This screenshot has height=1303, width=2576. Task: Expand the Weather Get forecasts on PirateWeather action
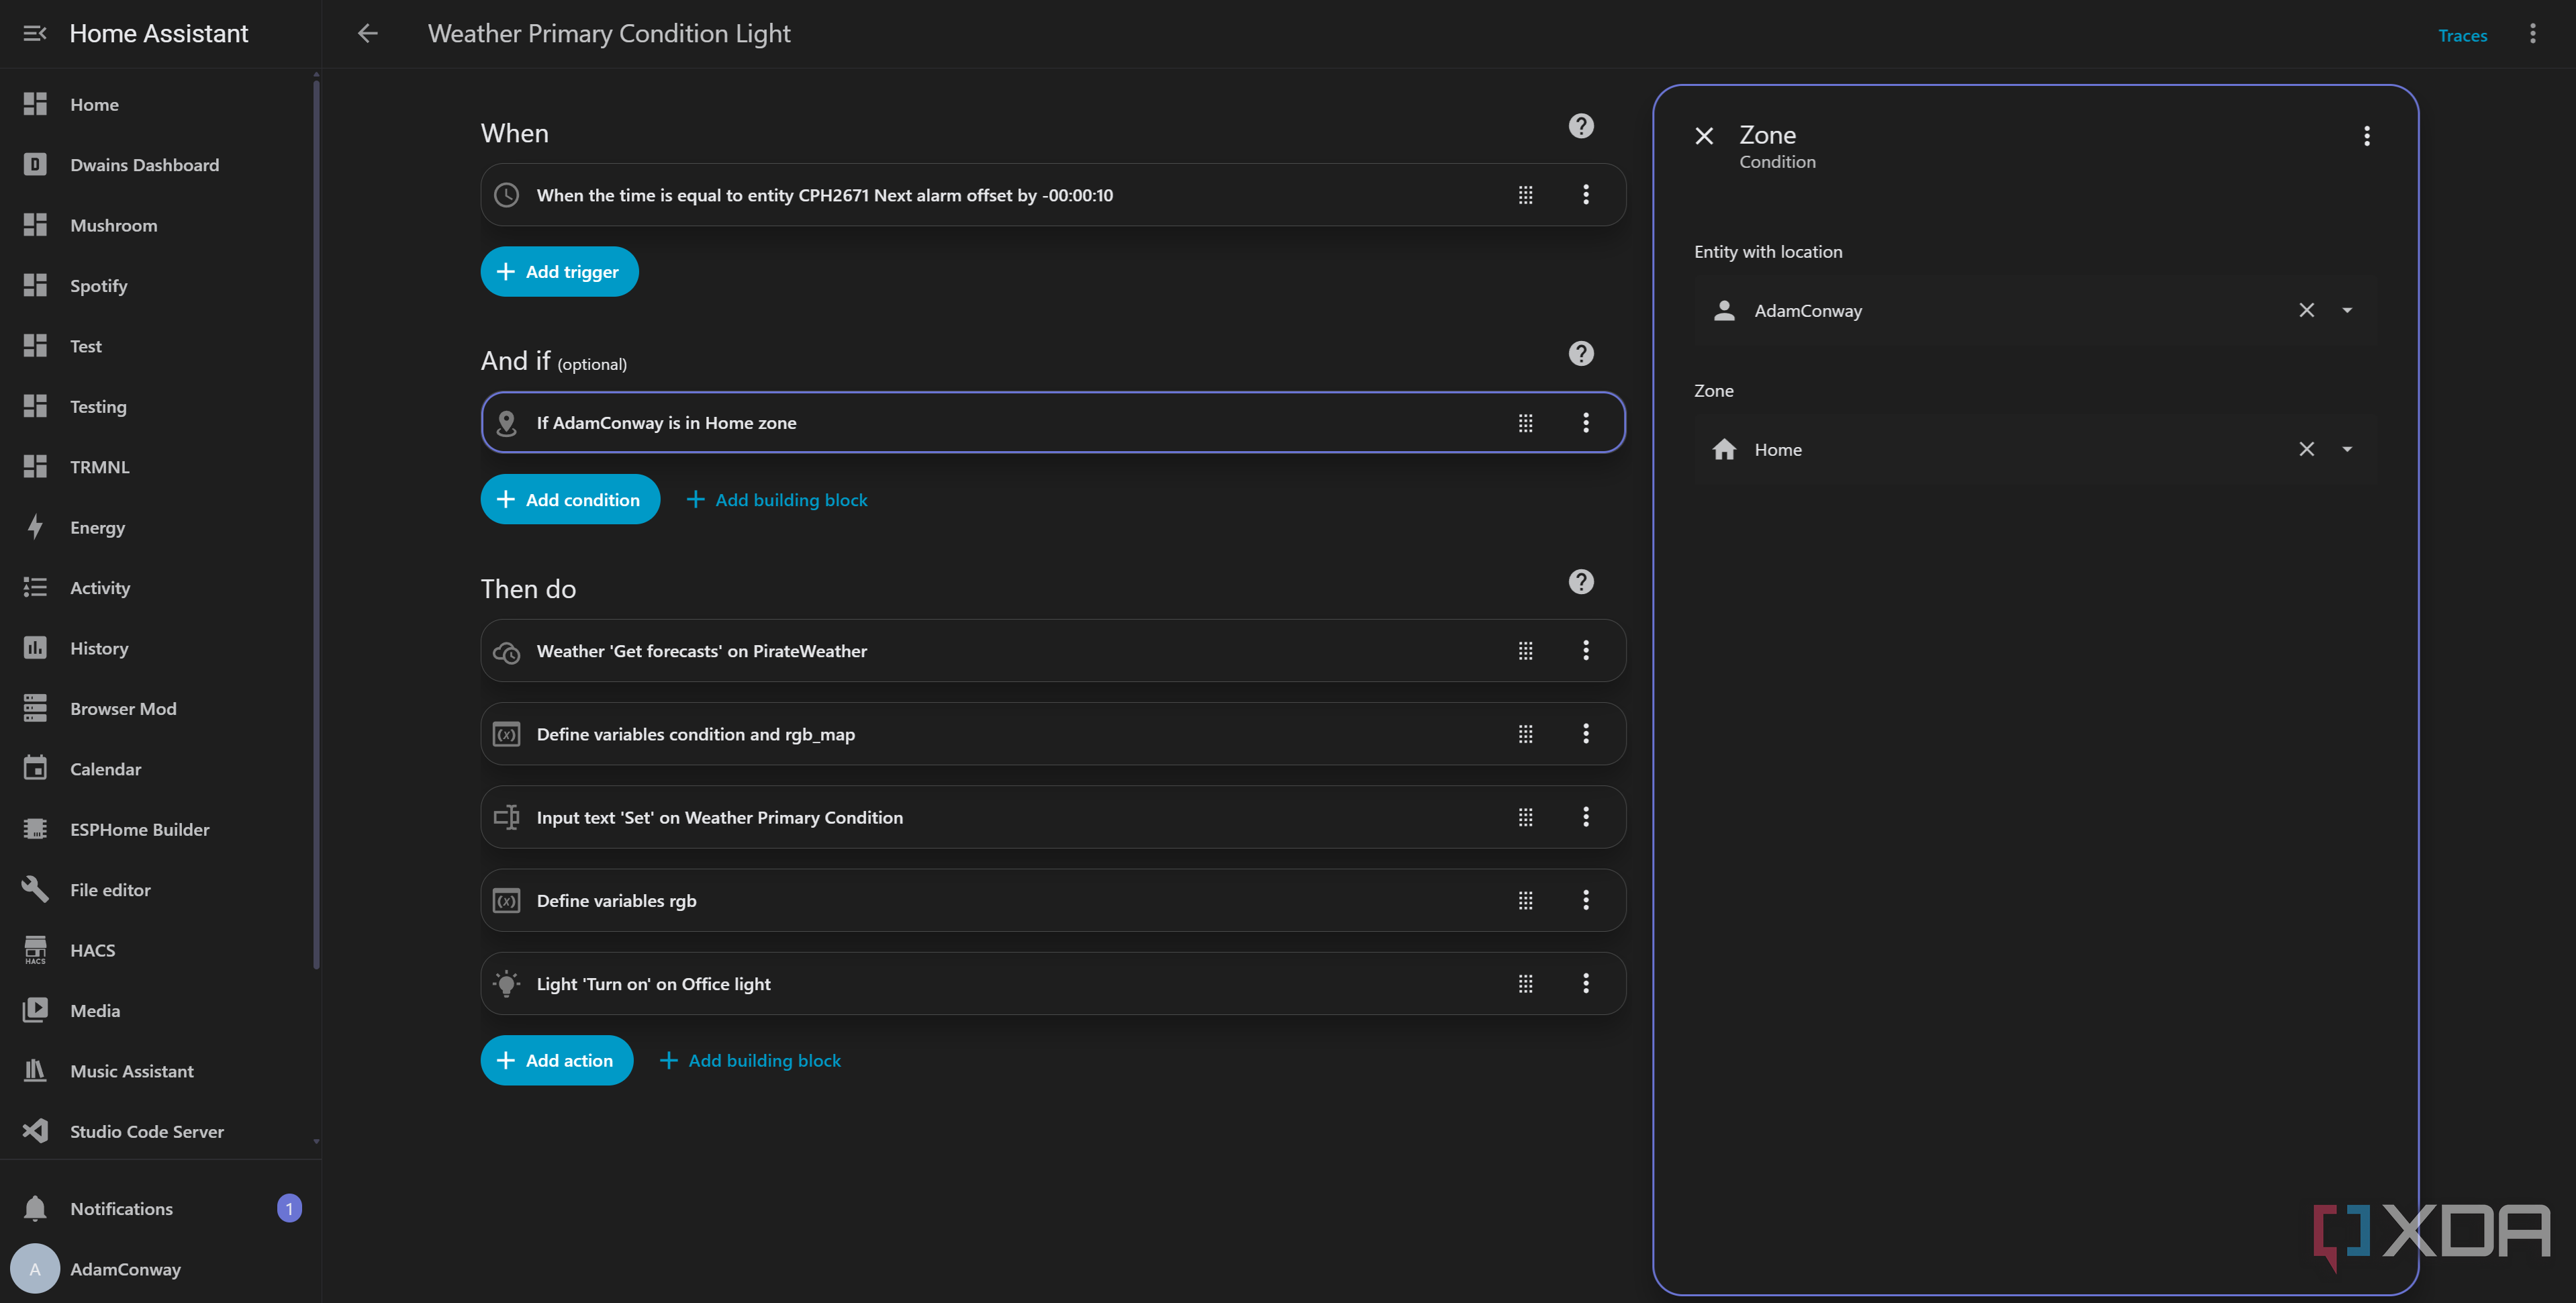(1053, 651)
